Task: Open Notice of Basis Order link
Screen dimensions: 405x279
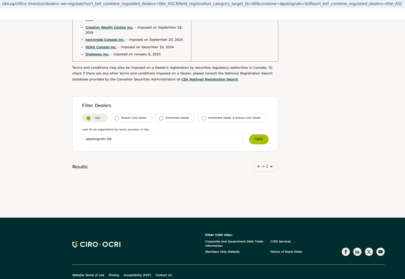Action: tap(286, 252)
